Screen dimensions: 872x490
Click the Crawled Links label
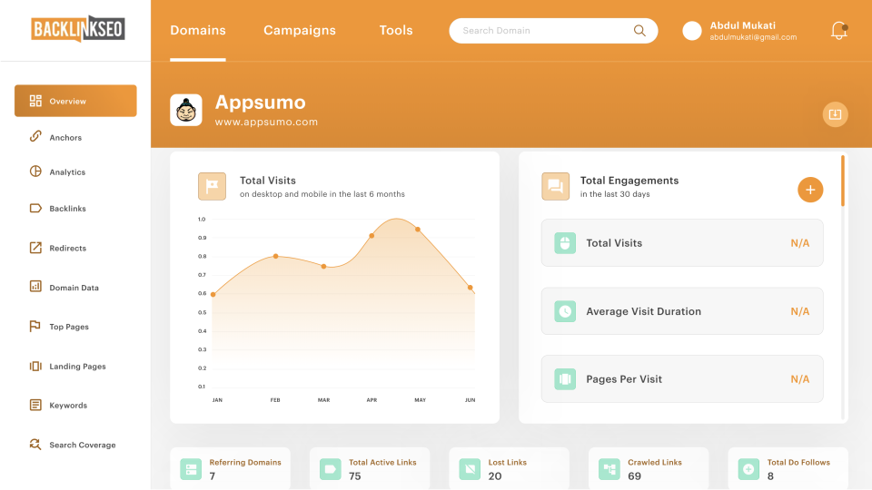click(x=655, y=462)
